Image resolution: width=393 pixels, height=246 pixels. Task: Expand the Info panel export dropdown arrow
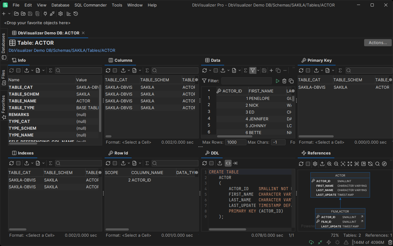(x=32, y=70)
